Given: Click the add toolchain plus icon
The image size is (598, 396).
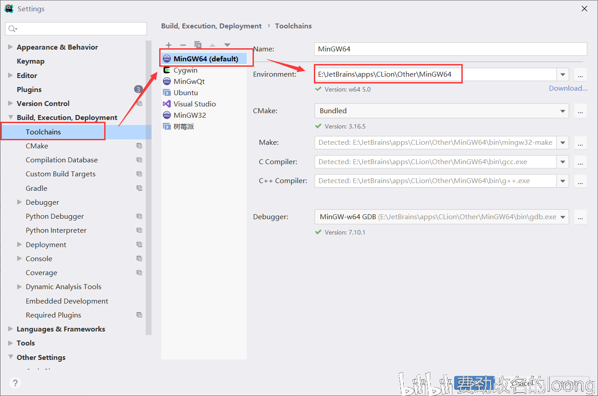Looking at the screenshot, I should [x=169, y=45].
